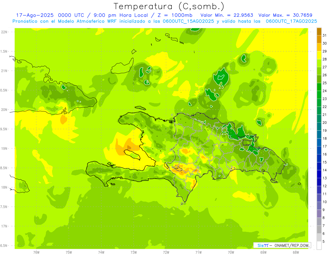Click the "20N" latitude axis label
Screen dimensions: 332x256
coord(4,110)
